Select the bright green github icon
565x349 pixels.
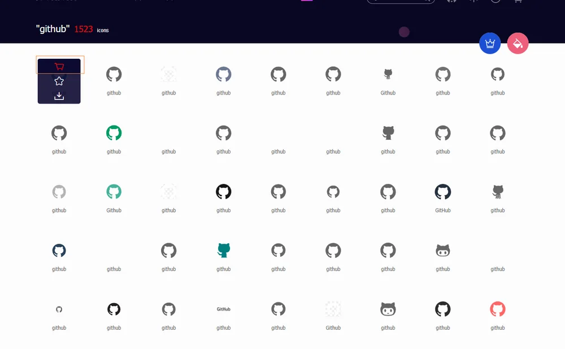[x=114, y=133]
